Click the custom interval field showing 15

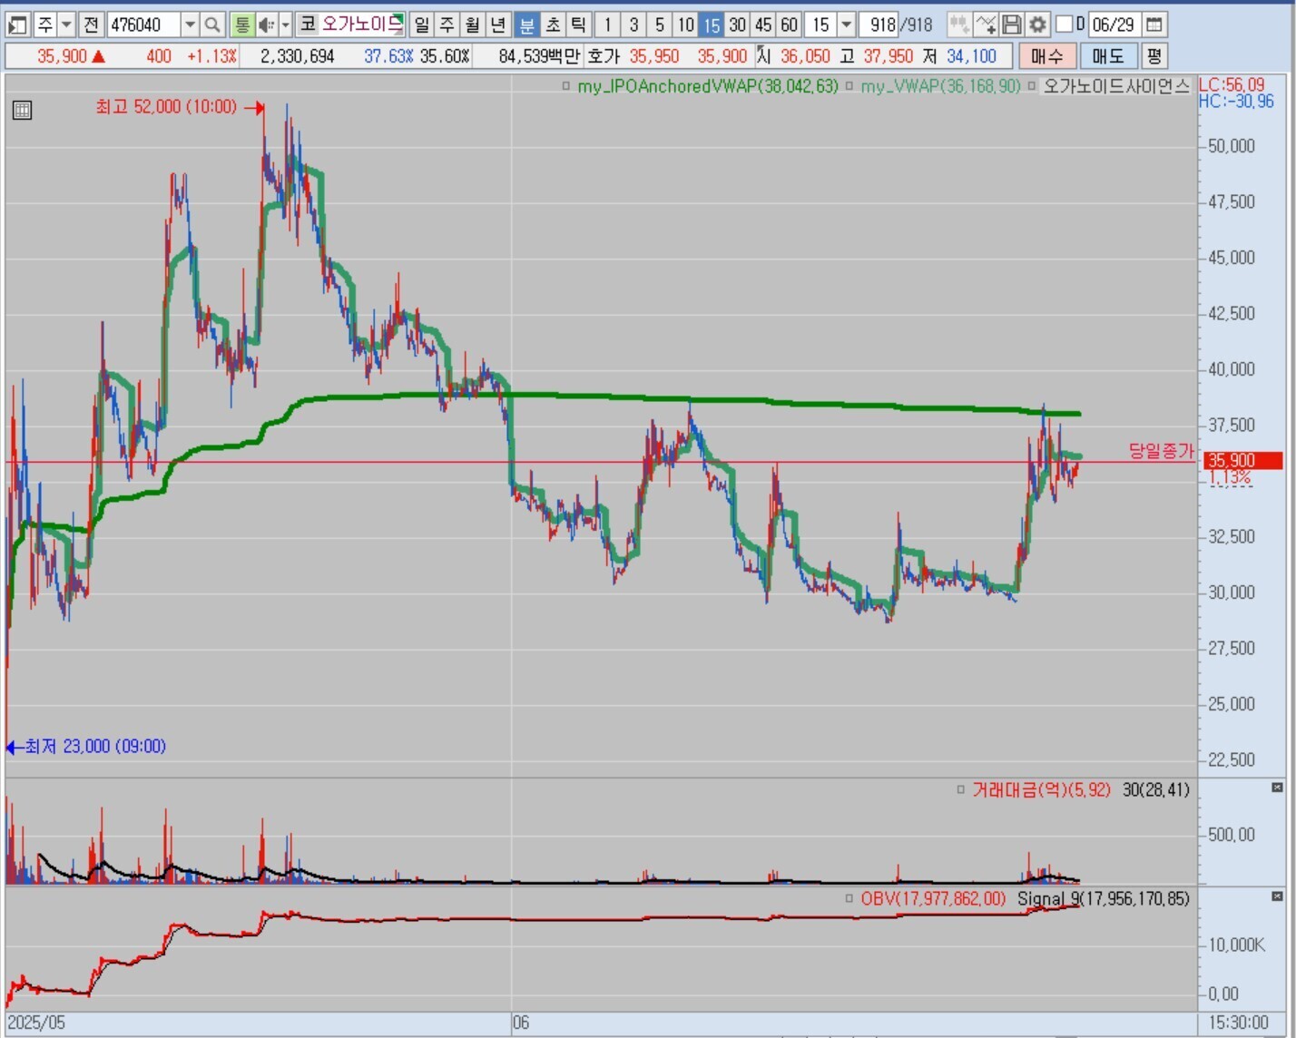point(820,24)
